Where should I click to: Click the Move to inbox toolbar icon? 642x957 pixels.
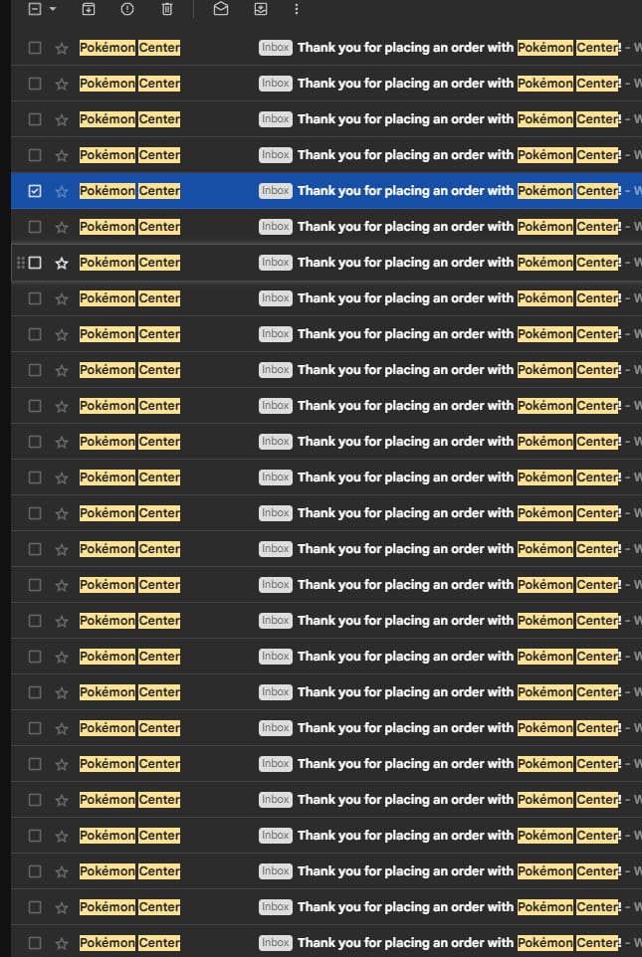click(261, 9)
